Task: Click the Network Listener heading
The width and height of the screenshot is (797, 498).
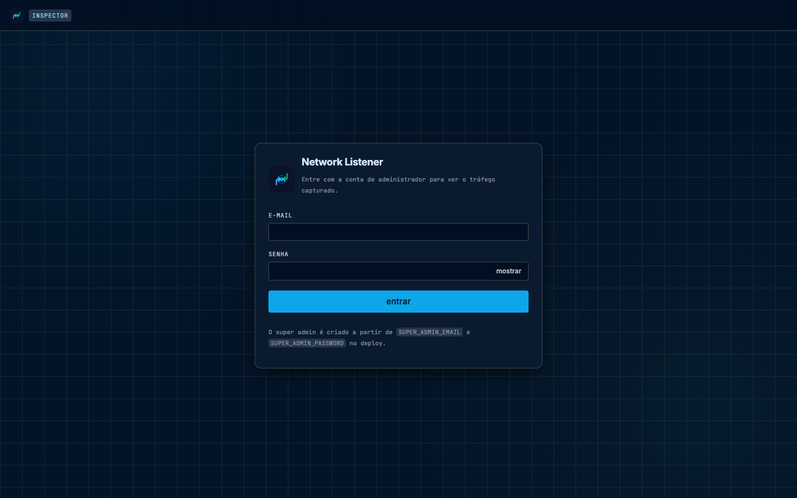Action: [x=342, y=162]
